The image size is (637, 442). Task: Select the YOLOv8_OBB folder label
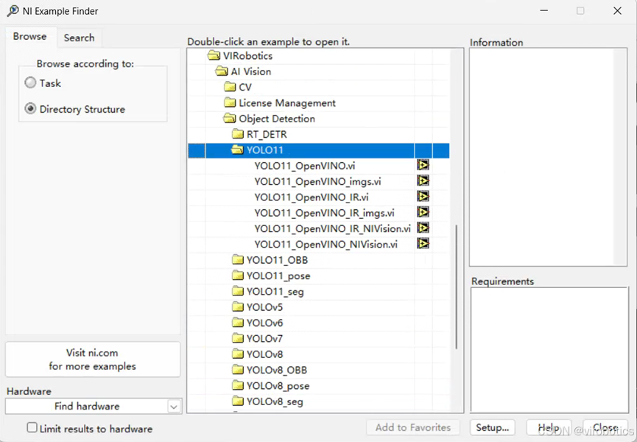click(277, 371)
